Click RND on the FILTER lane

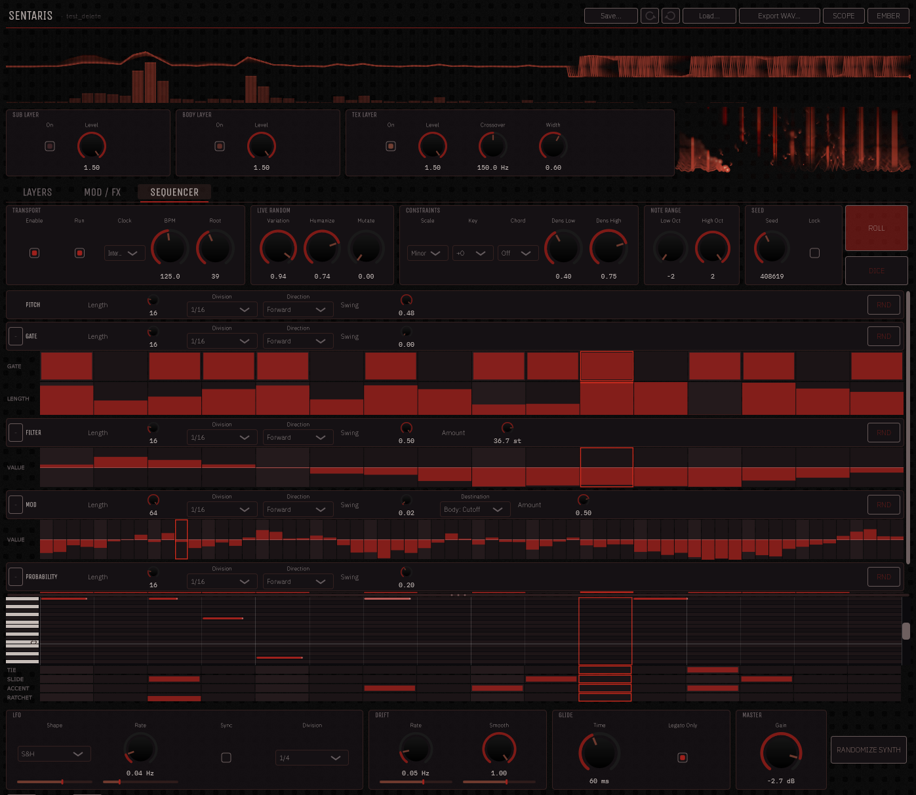[x=884, y=433]
